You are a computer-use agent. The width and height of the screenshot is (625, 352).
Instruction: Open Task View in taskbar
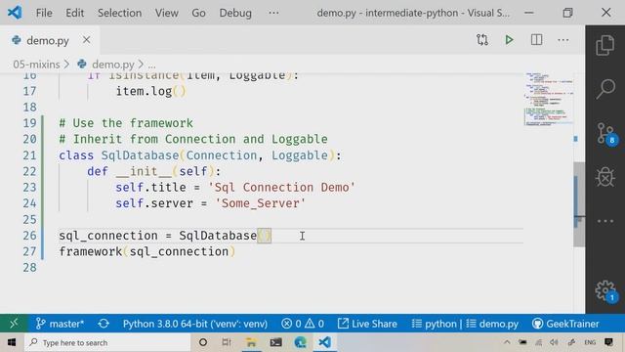click(x=227, y=342)
